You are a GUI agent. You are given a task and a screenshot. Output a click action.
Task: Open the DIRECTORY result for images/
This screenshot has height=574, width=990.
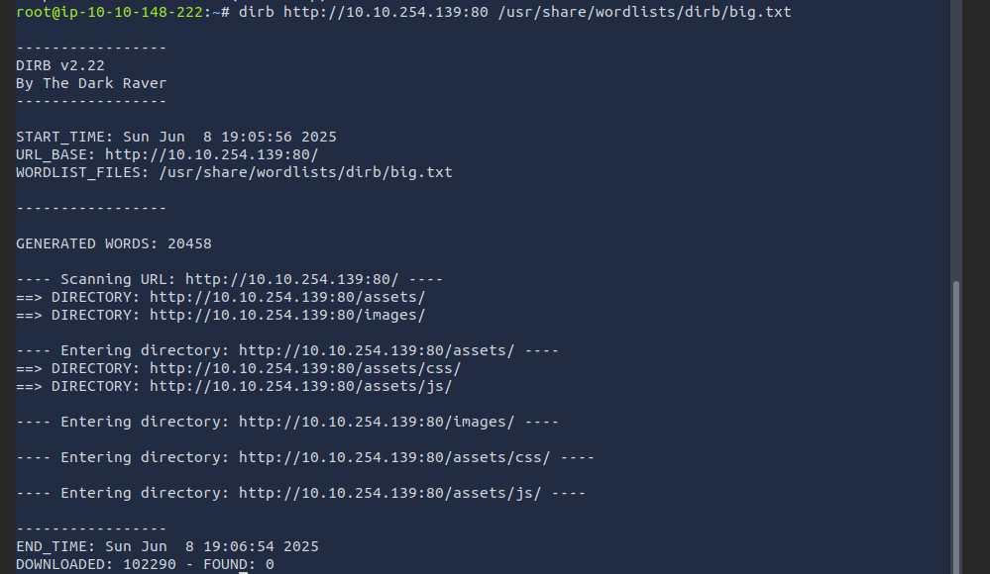(x=287, y=315)
